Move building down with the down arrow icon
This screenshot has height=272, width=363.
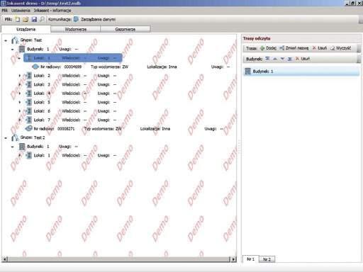(282, 59)
